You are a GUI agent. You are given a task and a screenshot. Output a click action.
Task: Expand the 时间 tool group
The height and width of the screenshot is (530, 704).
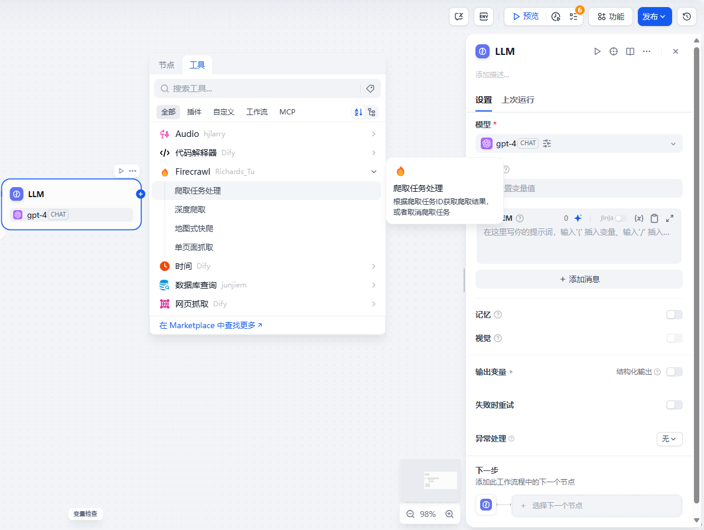(x=268, y=266)
